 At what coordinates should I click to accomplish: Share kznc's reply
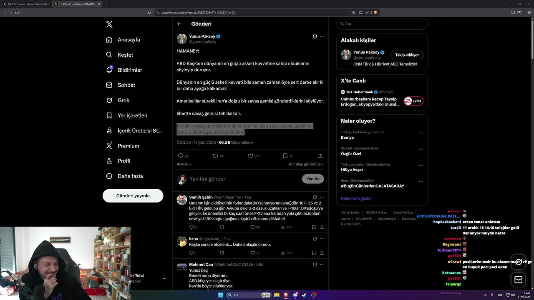point(322,253)
